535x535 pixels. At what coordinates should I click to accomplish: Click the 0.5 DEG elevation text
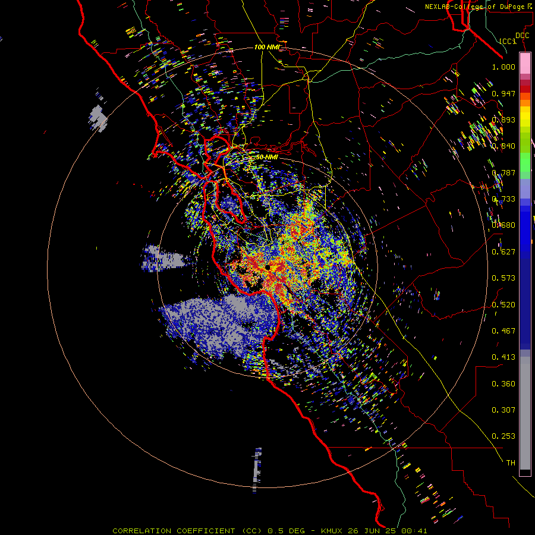[x=287, y=531]
